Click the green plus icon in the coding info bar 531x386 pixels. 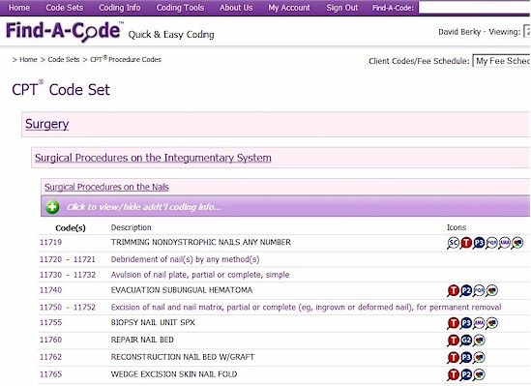[52, 207]
